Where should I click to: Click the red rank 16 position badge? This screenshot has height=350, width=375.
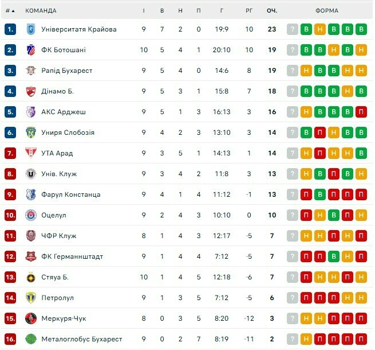click(10, 339)
